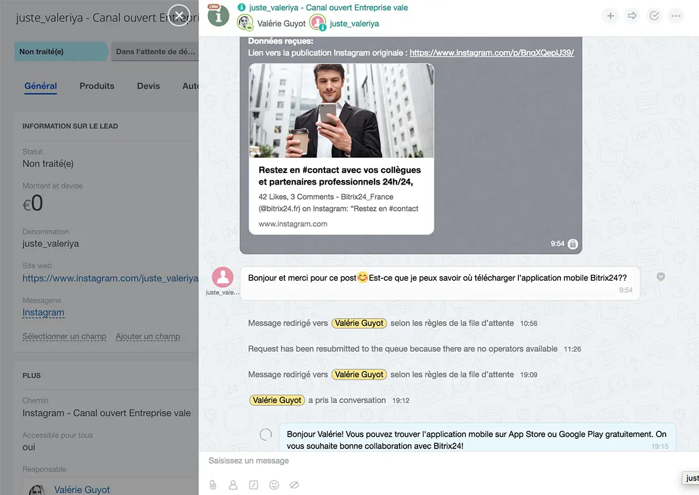Open the three-dots more options menu
The width and height of the screenshot is (699, 495).
point(676,16)
